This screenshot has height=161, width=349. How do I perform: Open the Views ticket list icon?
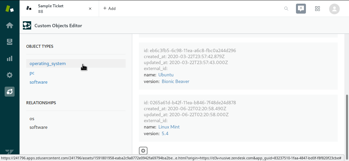(10, 42)
